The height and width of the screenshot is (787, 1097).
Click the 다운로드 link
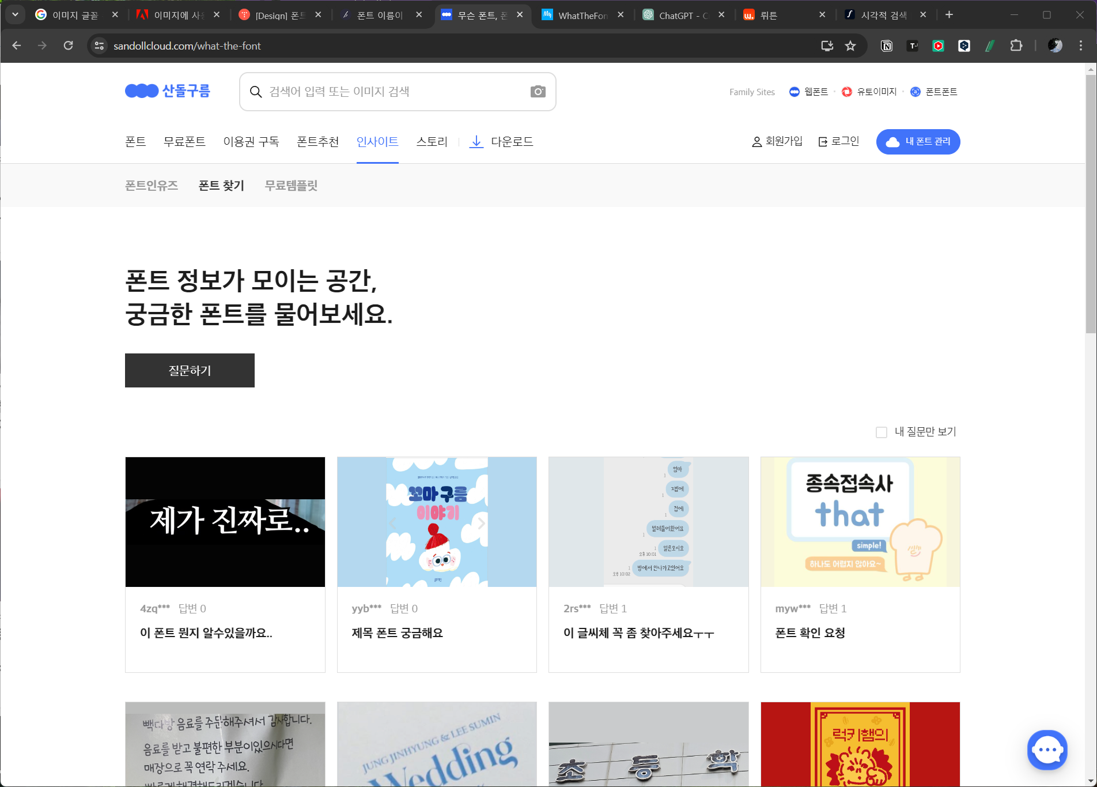[501, 142]
